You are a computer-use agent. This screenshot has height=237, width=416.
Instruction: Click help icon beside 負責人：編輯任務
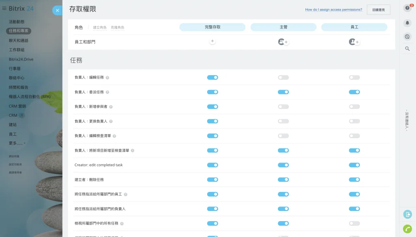[108, 77]
